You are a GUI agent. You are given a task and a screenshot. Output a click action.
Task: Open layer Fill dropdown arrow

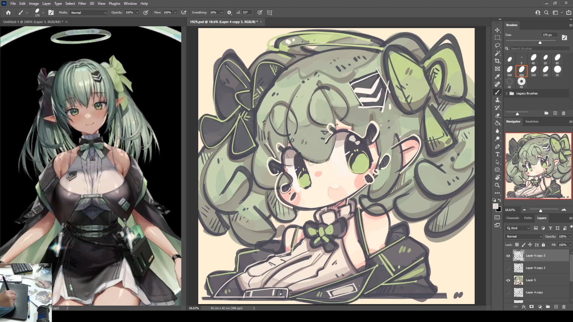[570, 245]
